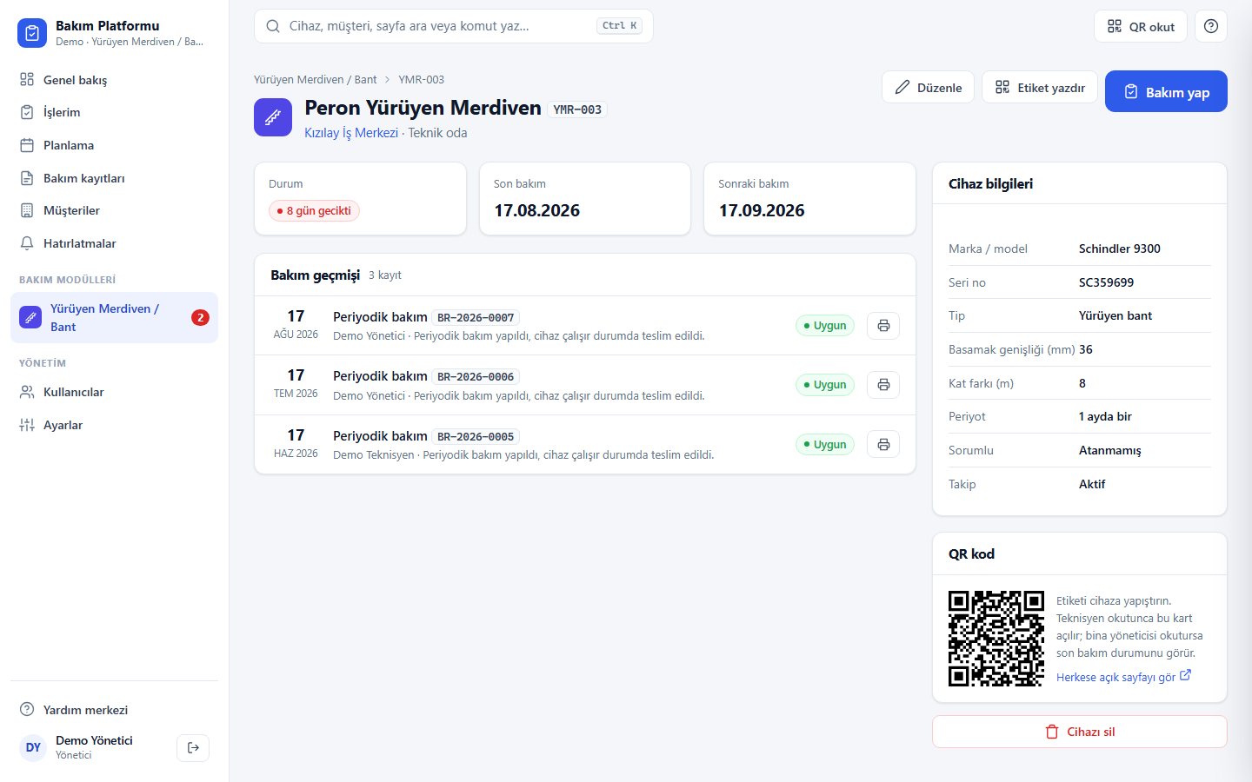Click the search input field

453,26
